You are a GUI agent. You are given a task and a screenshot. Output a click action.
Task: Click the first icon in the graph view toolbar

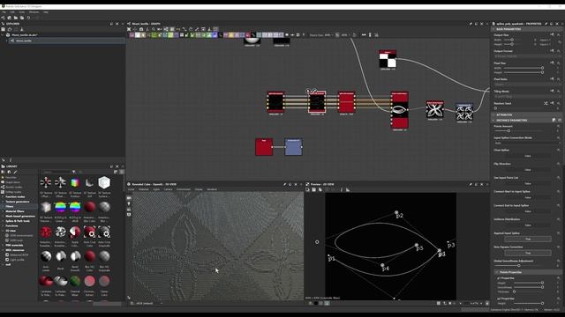click(129, 29)
